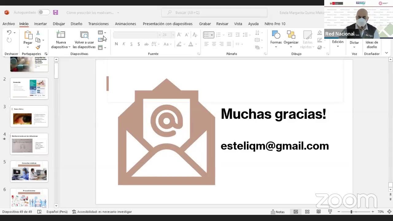Start the Slide Show from status bar icon
The width and height of the screenshot is (393, 221).
click(x=330, y=212)
